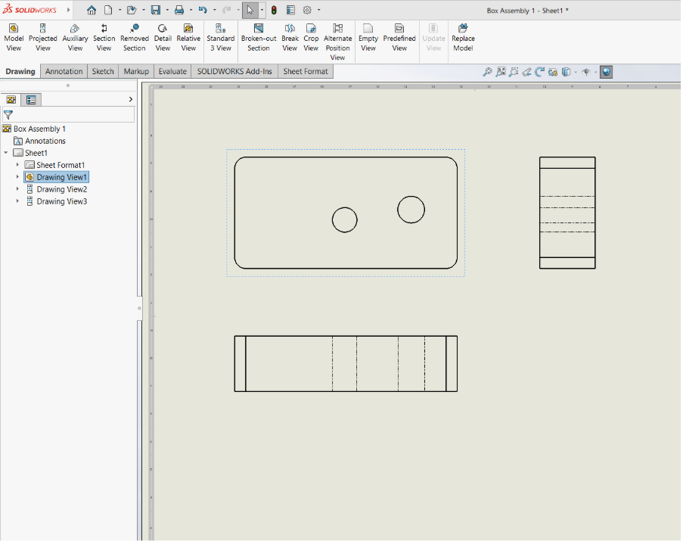Open the Evaluate tab
Image resolution: width=683 pixels, height=541 pixels.
tap(172, 71)
